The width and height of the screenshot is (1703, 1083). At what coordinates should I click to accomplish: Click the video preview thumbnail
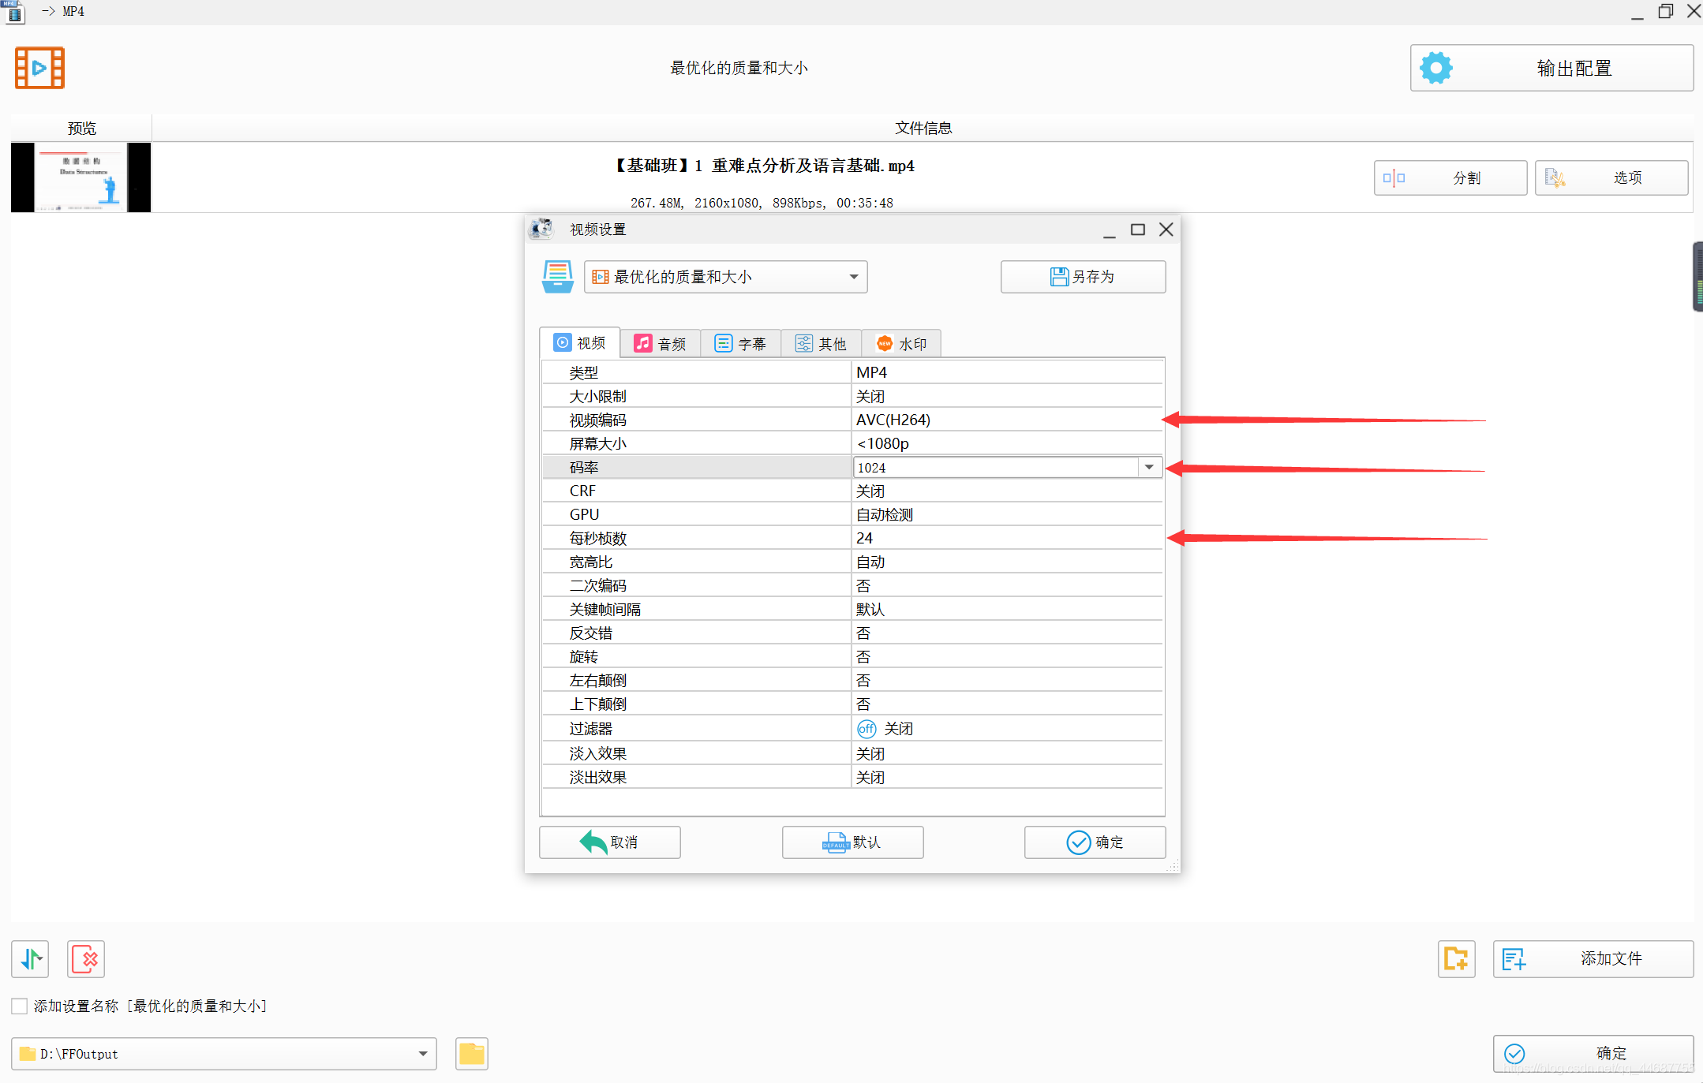[80, 177]
